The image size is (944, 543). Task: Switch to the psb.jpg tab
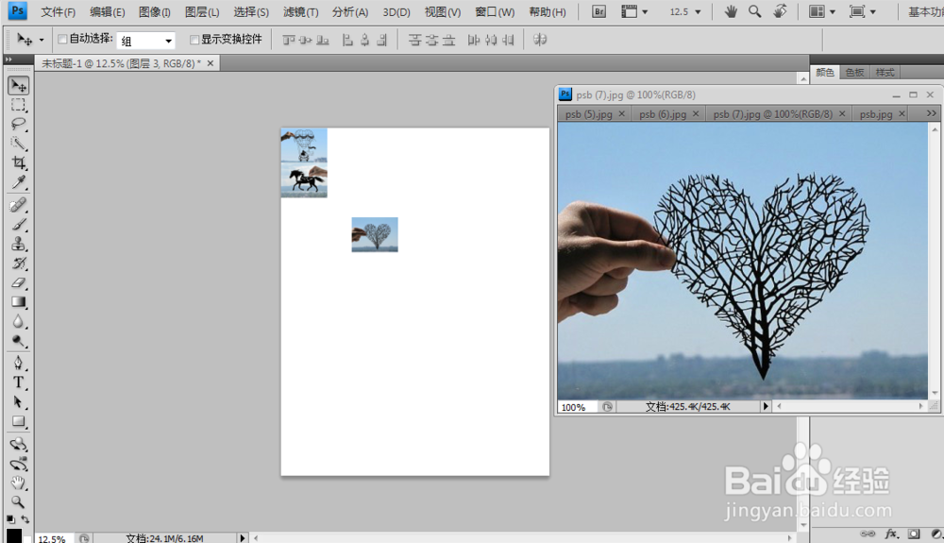[x=876, y=113]
